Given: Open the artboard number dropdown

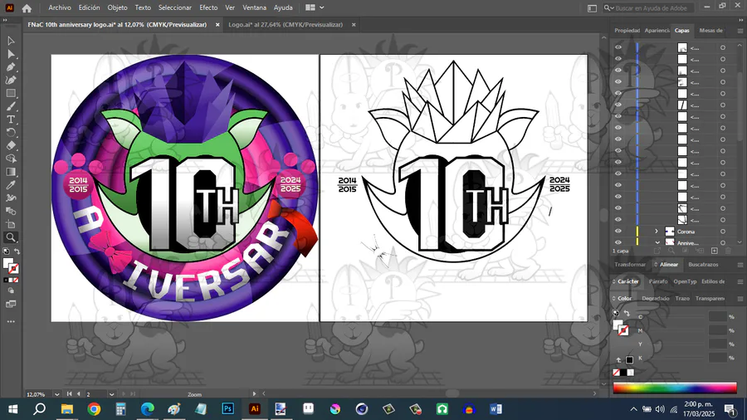Looking at the screenshot, I should click(x=111, y=394).
